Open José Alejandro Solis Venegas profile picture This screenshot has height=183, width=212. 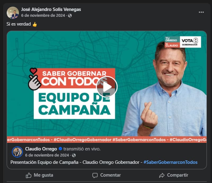click(x=13, y=13)
